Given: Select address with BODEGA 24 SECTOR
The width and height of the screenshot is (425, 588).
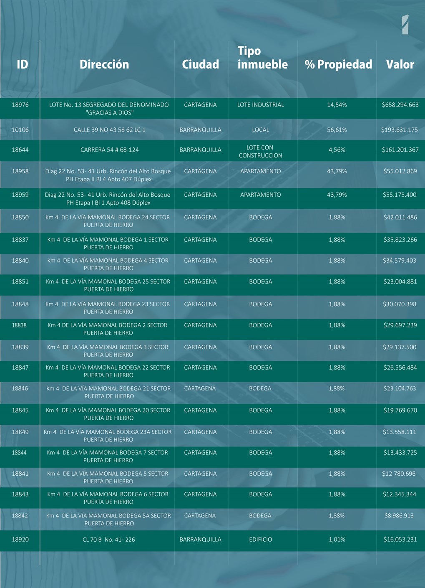Looking at the screenshot, I should click(108, 221).
